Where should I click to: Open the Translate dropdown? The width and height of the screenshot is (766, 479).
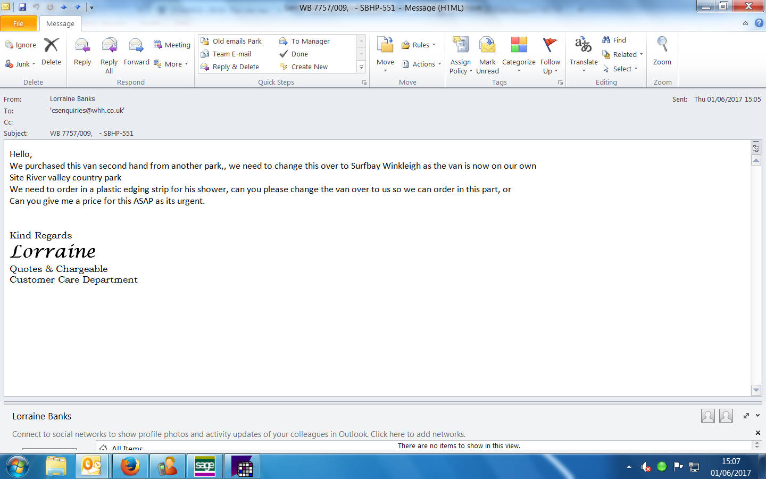[584, 54]
